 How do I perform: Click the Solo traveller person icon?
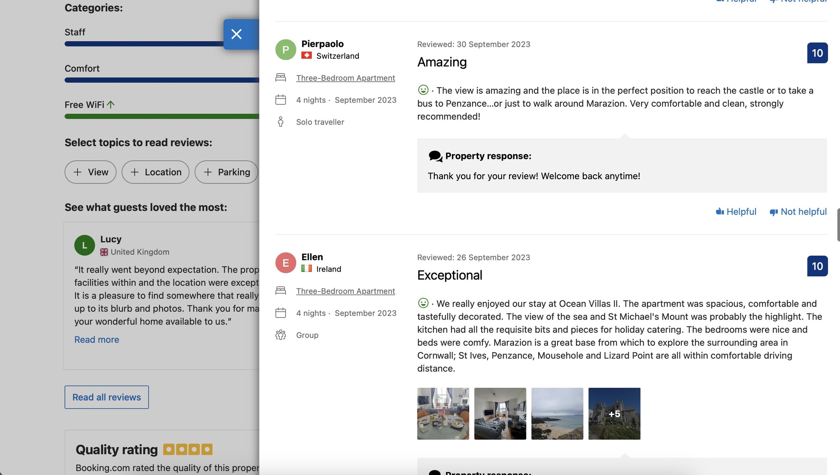[x=281, y=122]
